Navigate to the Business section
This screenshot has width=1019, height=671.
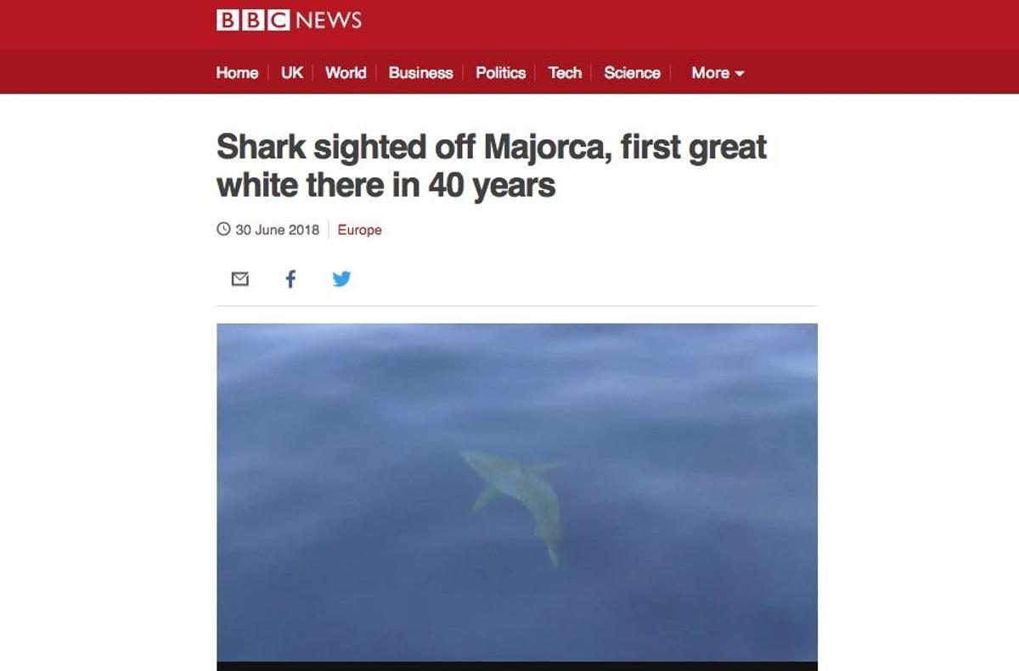tap(420, 73)
